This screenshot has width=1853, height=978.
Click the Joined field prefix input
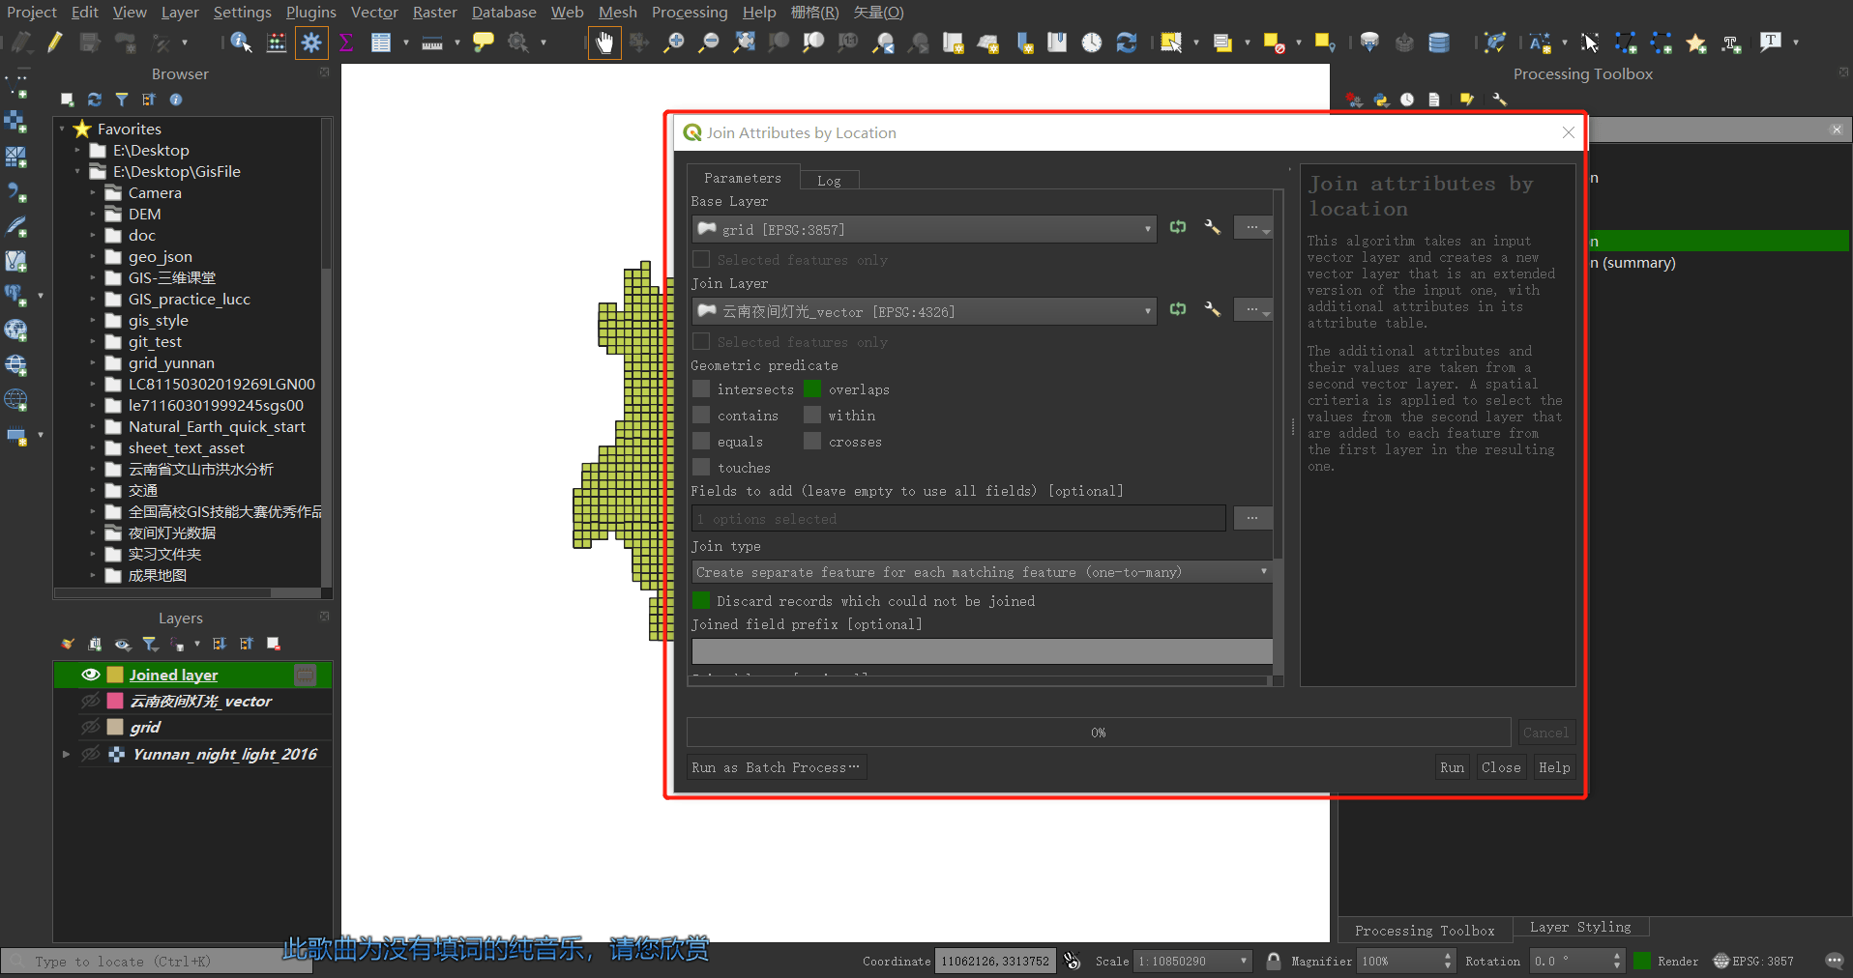tap(982, 651)
